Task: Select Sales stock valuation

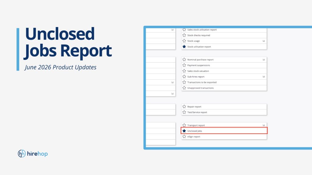Action: (x=198, y=71)
